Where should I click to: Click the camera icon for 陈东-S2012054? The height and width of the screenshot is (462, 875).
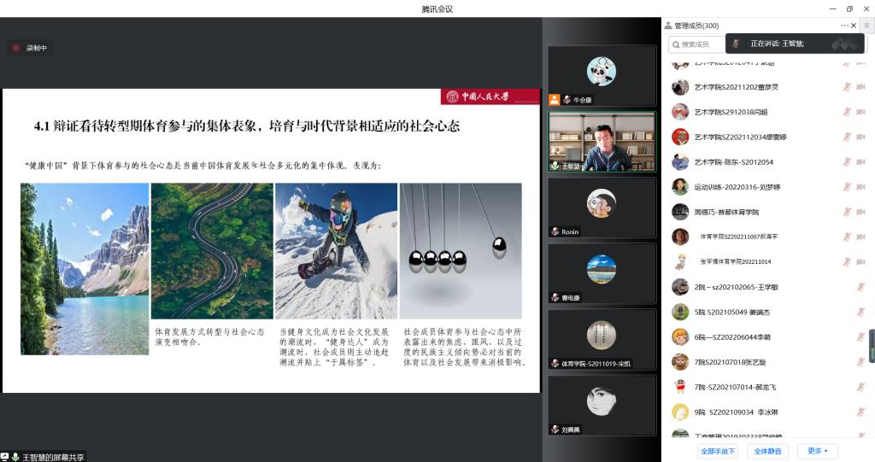[x=860, y=162]
